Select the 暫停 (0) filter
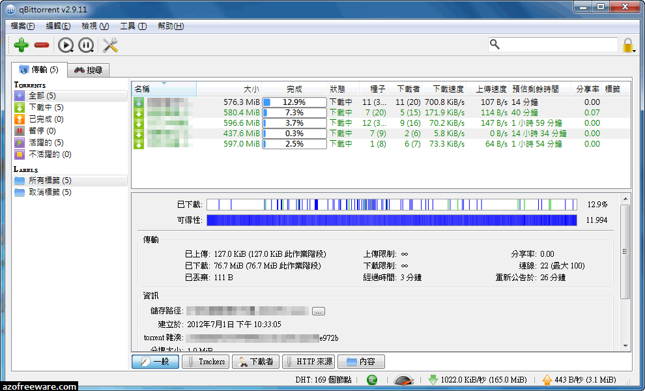The image size is (645, 391). (46, 131)
